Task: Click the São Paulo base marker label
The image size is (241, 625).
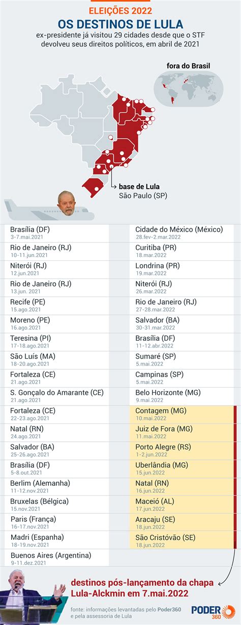Action: tap(143, 191)
